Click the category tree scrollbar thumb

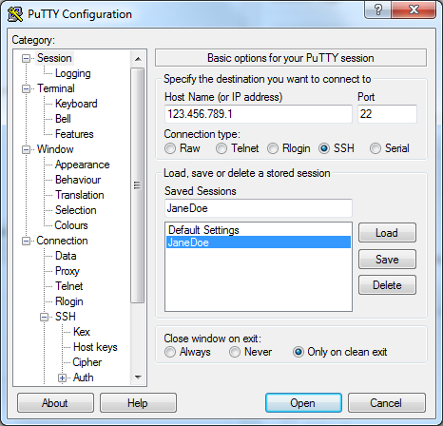[x=138, y=185]
